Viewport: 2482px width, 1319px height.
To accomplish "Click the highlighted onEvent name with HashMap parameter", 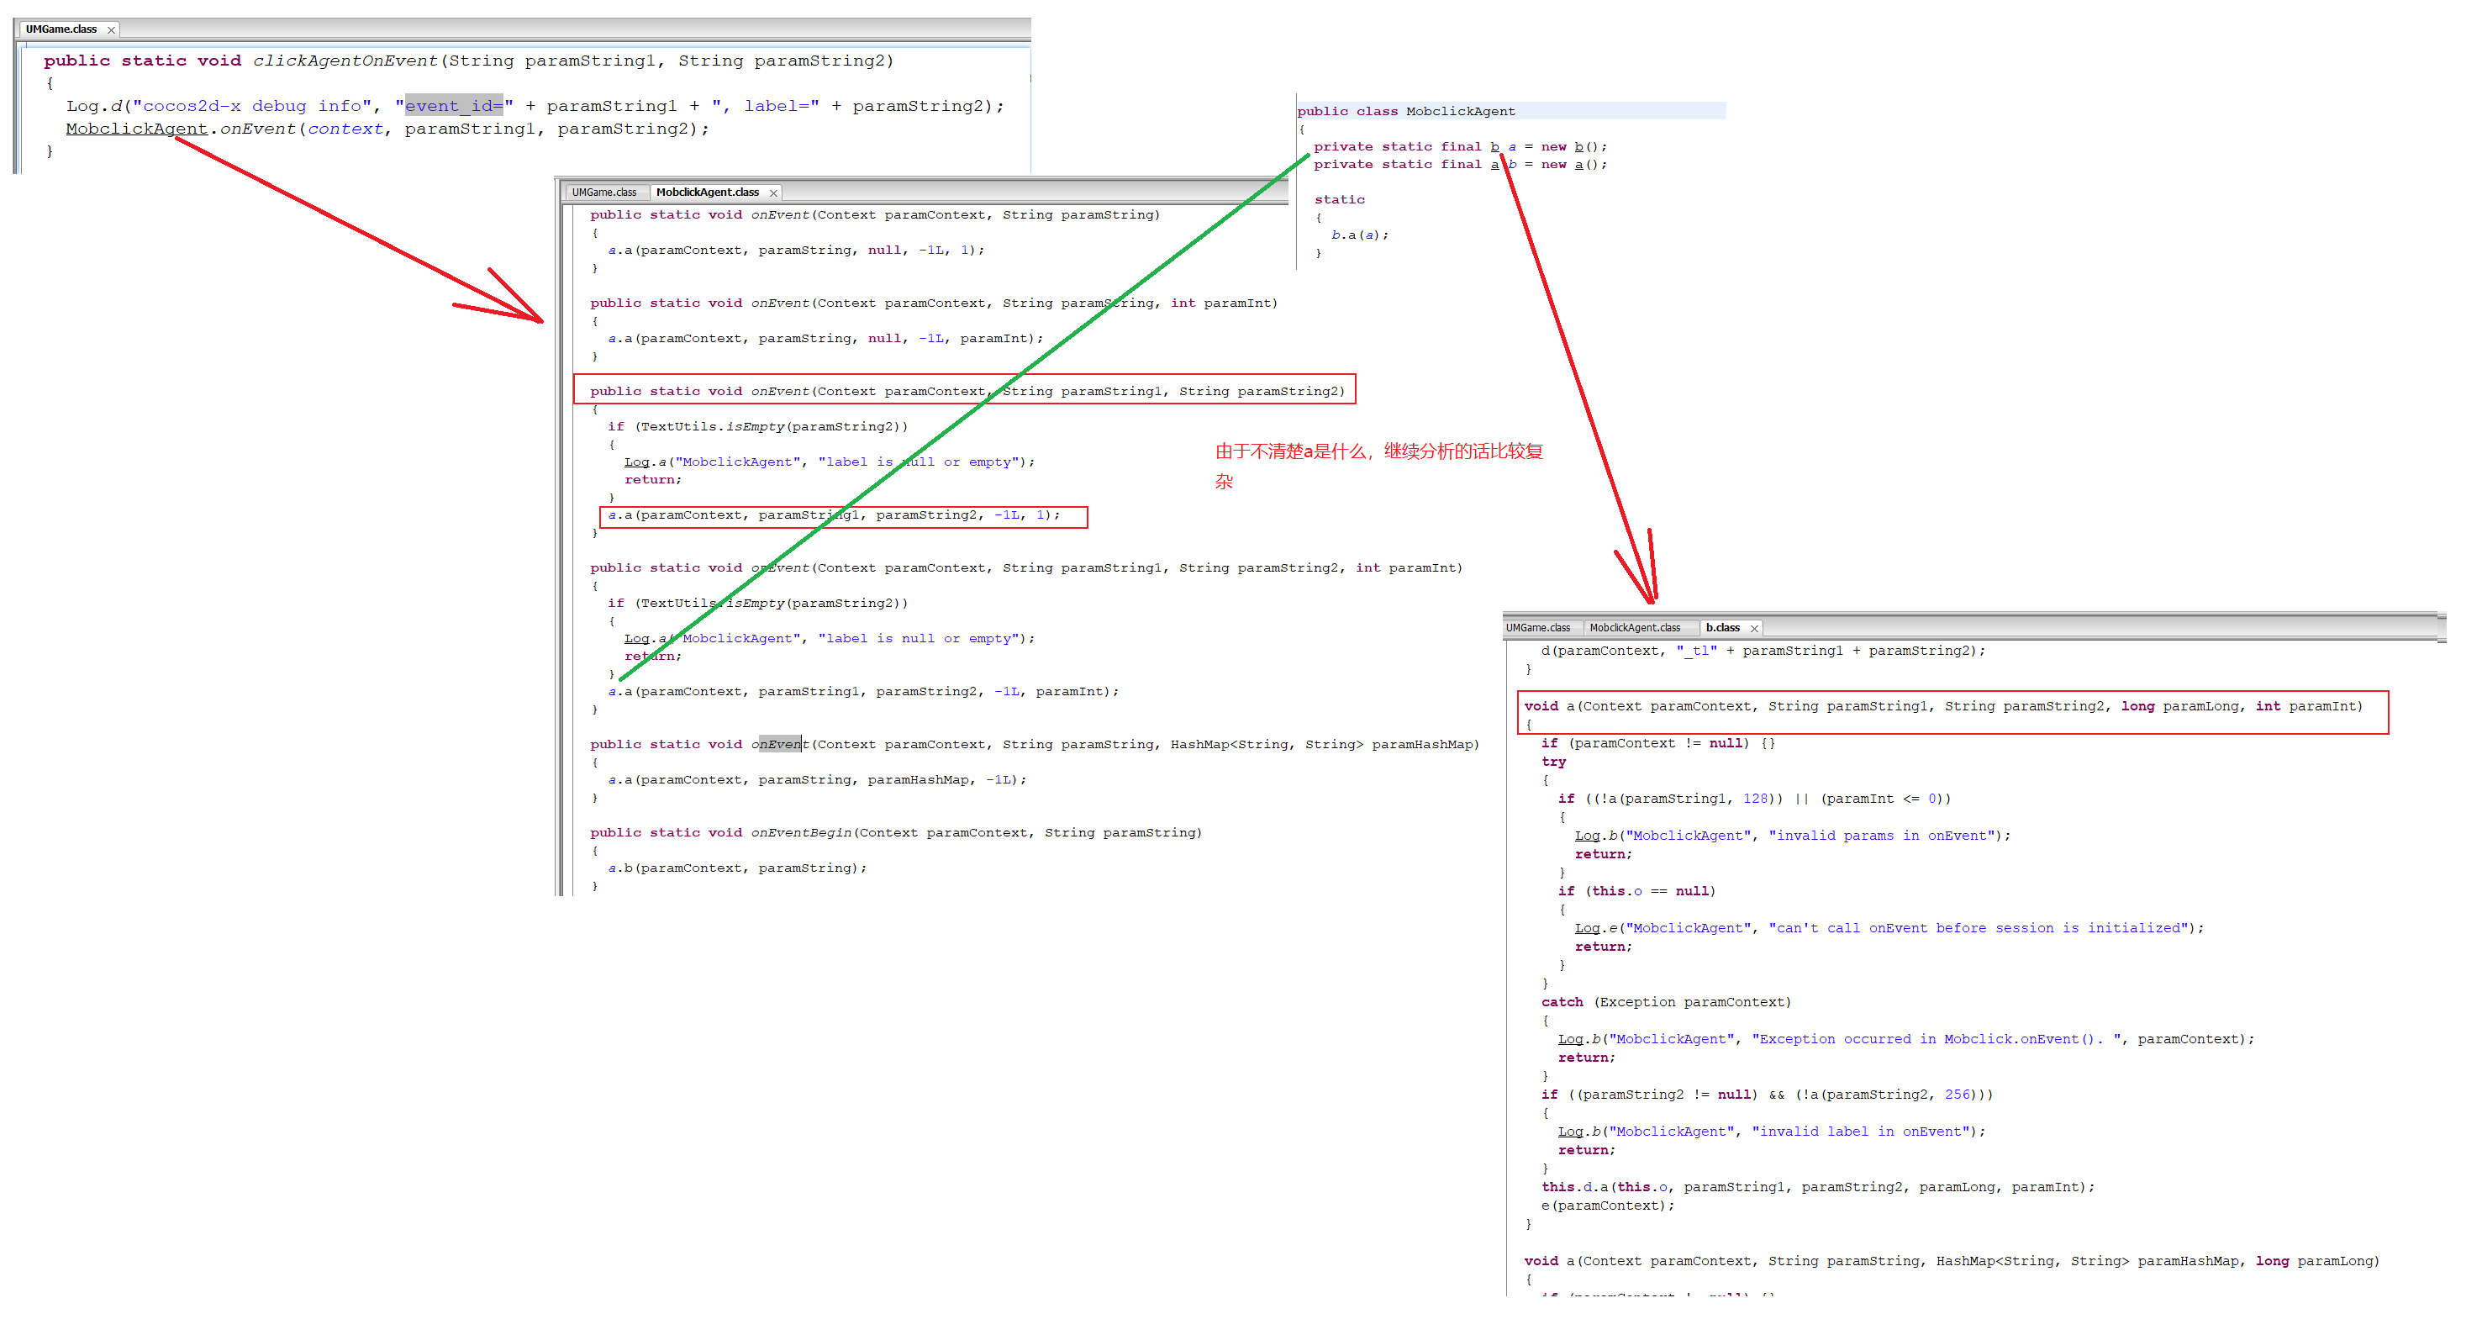I will click(779, 745).
